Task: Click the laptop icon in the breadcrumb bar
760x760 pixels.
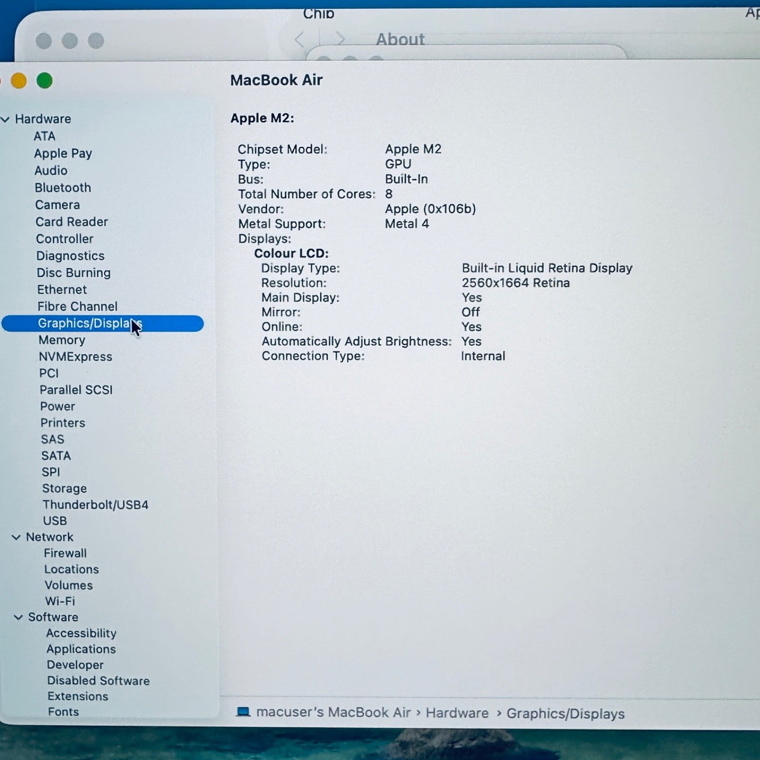Action: coord(244,712)
